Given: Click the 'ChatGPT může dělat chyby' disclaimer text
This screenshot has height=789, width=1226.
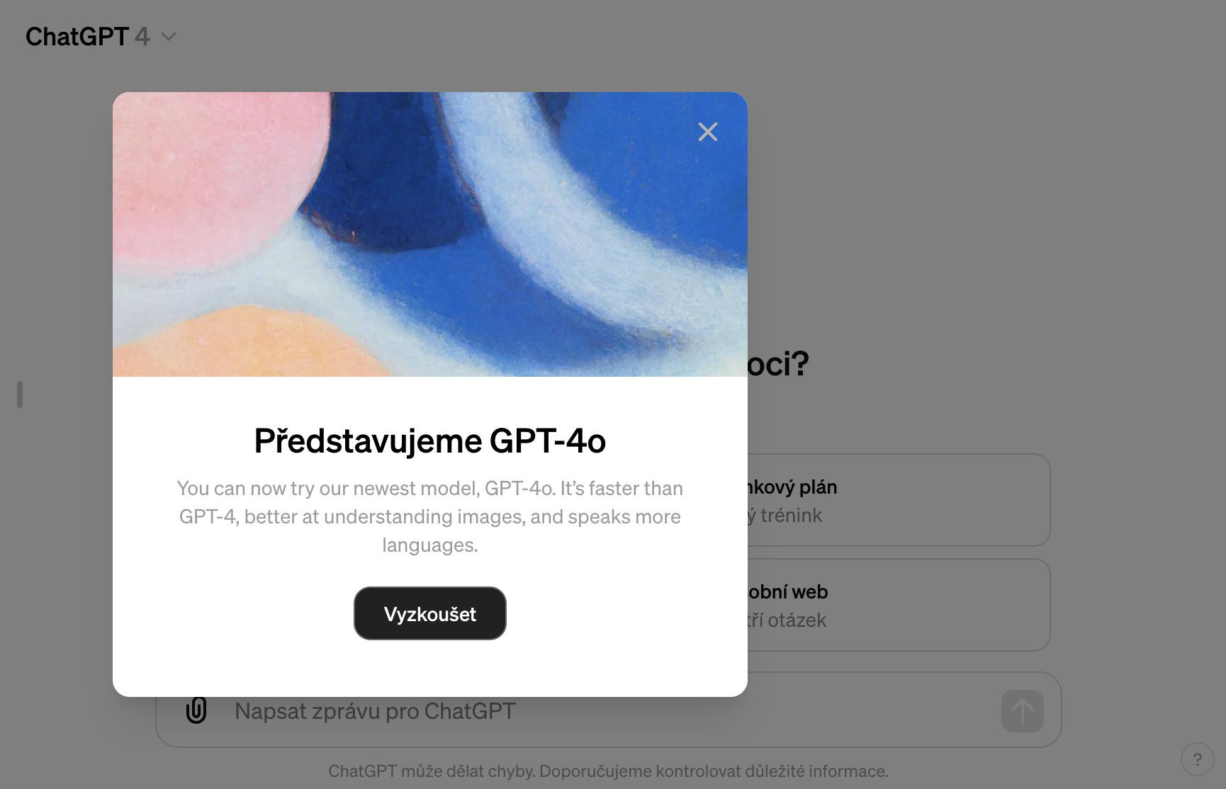Looking at the screenshot, I should [x=608, y=771].
